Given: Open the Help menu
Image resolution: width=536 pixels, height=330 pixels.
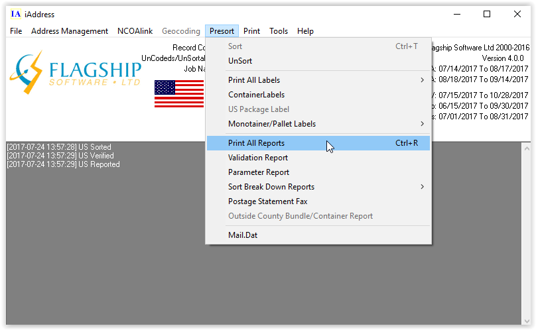Looking at the screenshot, I should point(305,31).
